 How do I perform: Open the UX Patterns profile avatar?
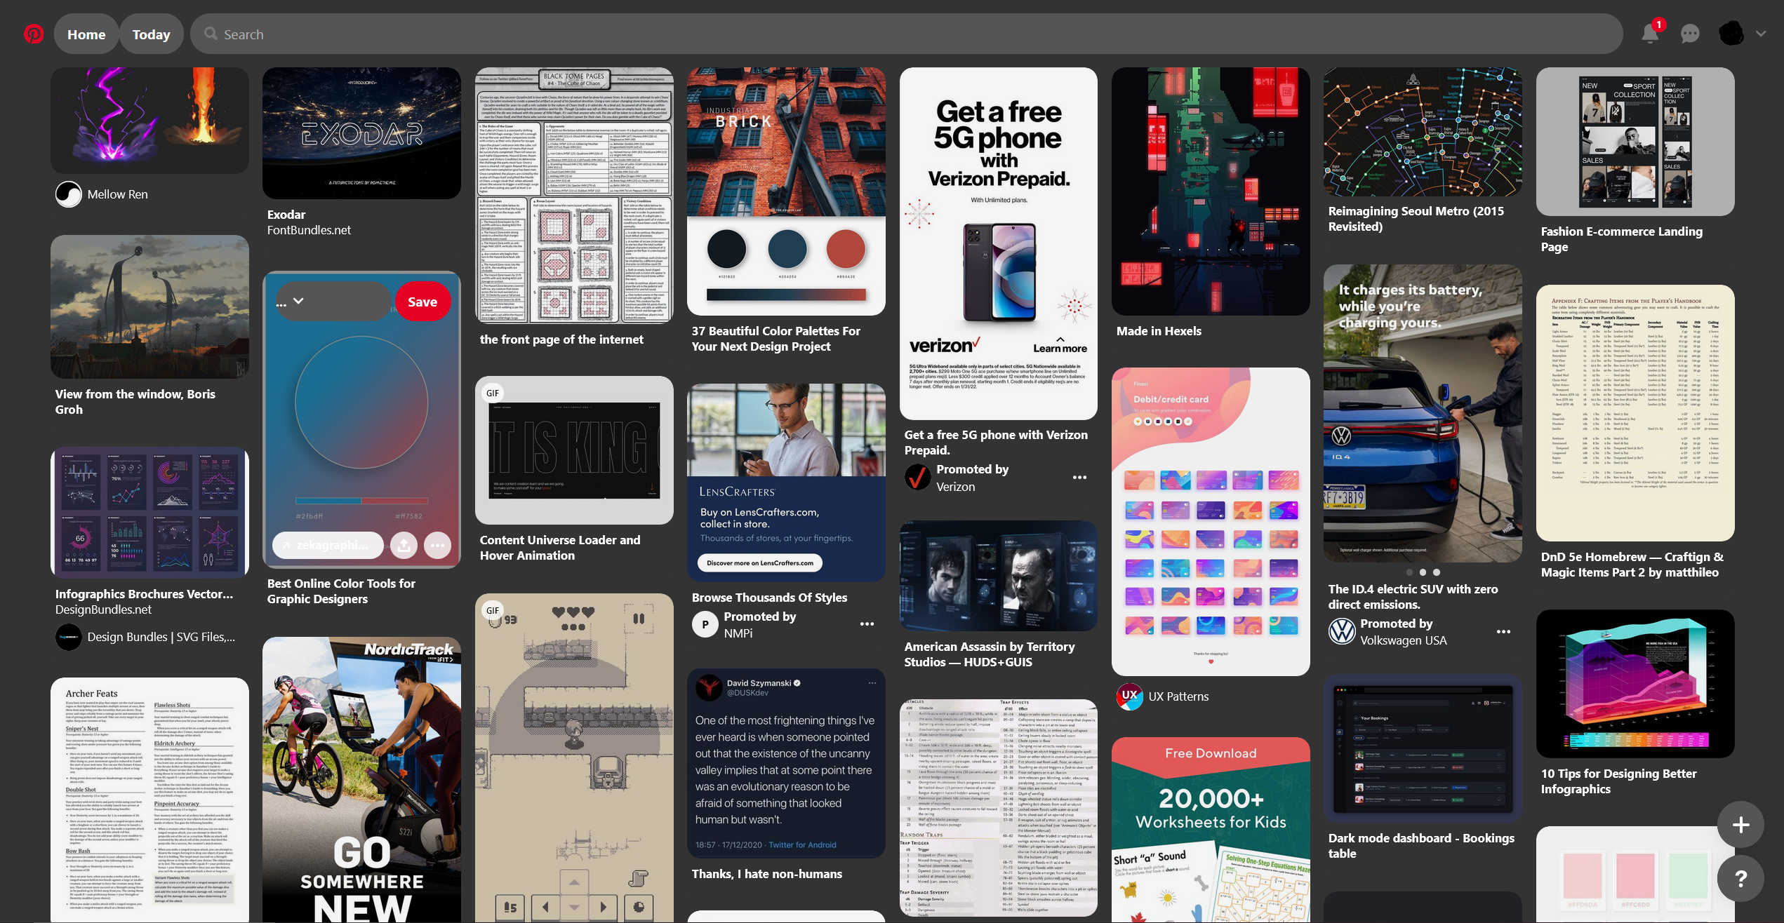pos(1129,696)
